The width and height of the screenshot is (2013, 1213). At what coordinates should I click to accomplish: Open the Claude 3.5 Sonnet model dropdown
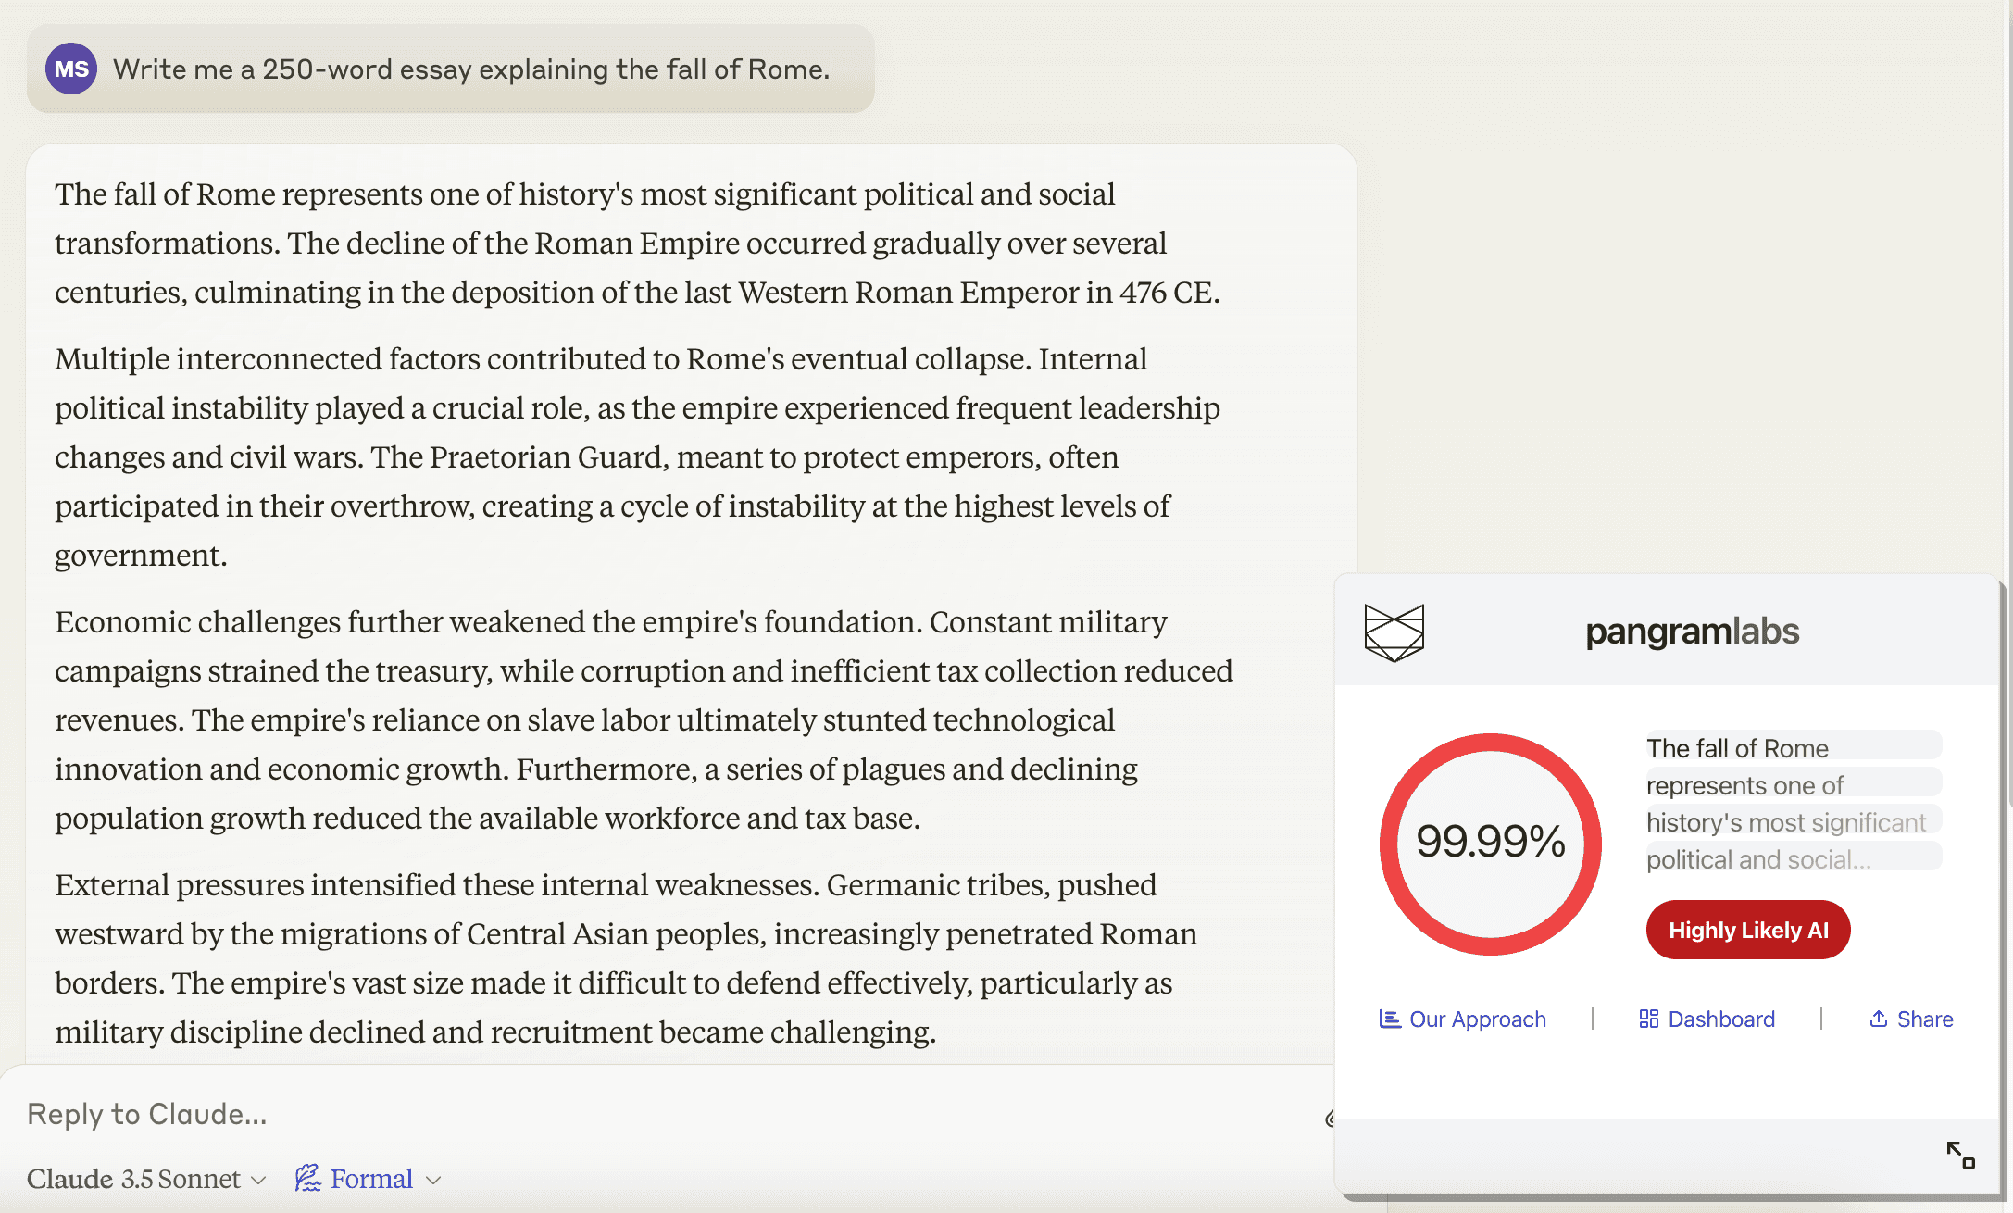pos(146,1179)
